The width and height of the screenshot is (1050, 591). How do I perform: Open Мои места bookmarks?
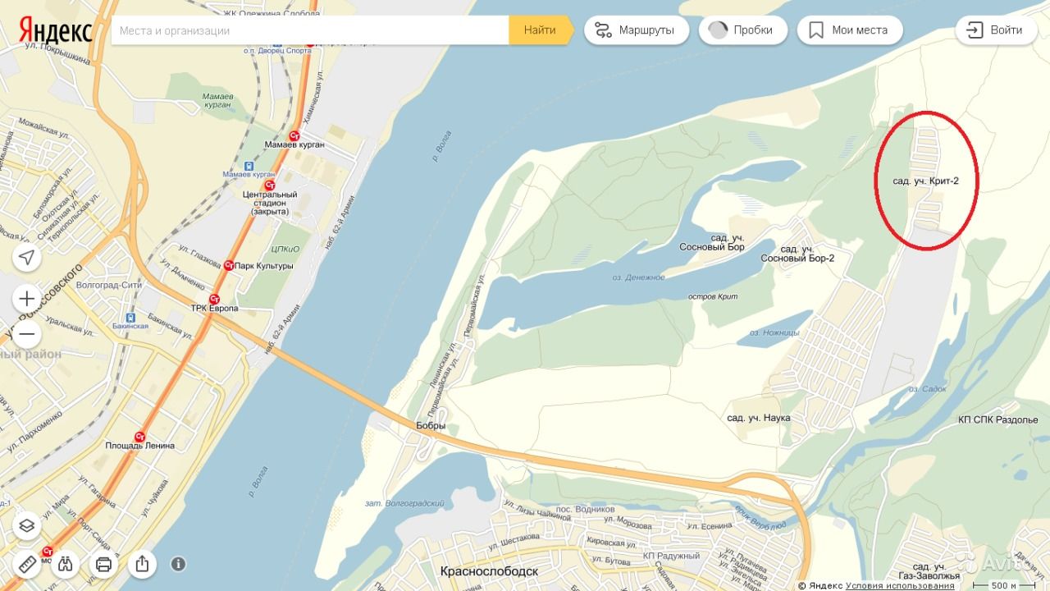tap(849, 30)
